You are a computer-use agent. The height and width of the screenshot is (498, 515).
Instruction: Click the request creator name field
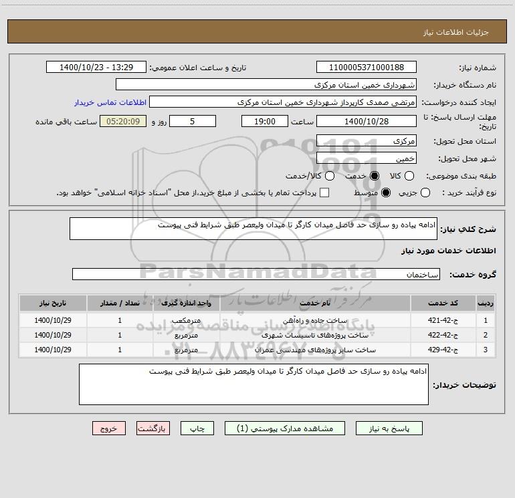tap(283, 102)
